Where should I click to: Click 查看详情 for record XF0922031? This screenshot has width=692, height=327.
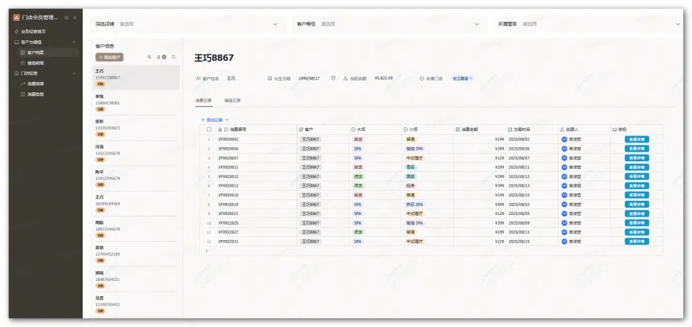[636, 241]
